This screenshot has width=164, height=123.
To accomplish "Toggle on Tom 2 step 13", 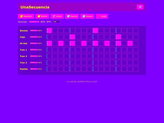I will [x=118, y=56].
